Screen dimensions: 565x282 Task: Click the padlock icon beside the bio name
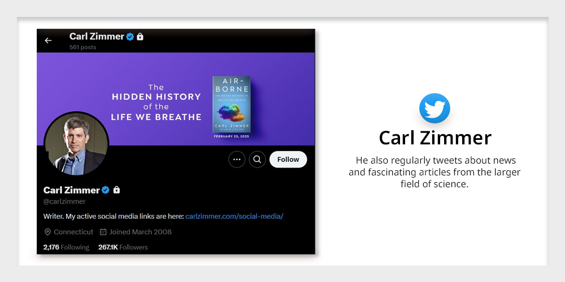coord(116,190)
